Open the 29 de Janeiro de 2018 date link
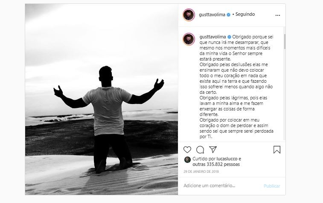The height and width of the screenshot is (203, 323). coord(201,171)
